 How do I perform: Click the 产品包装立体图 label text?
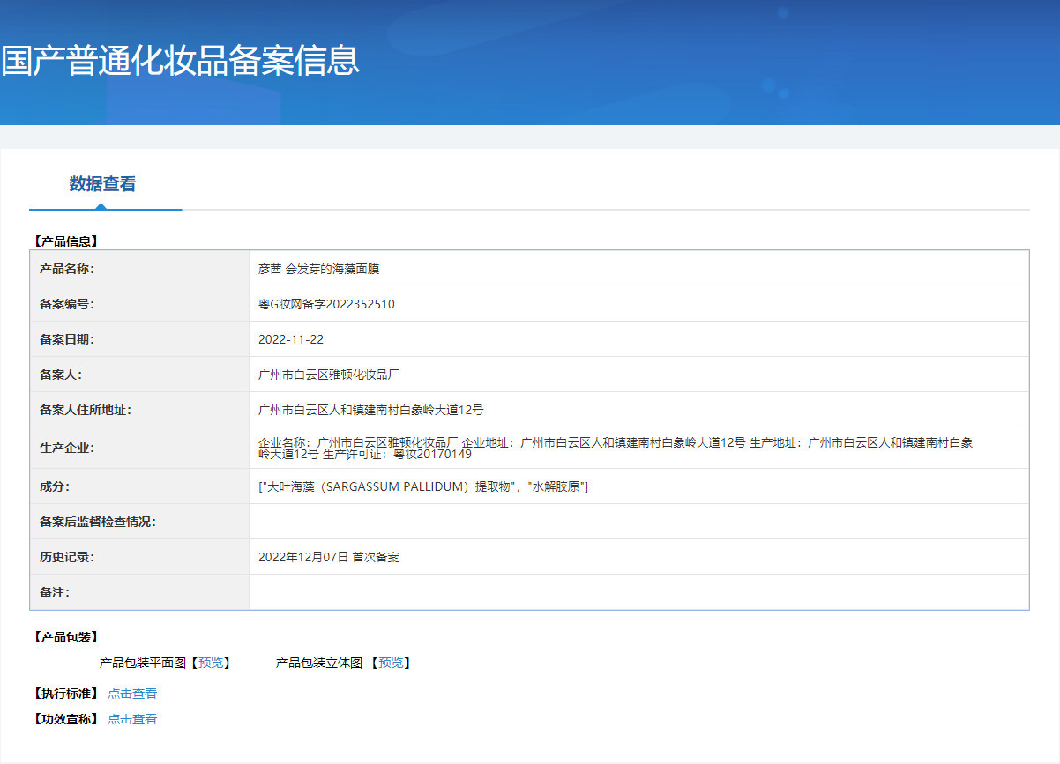click(x=319, y=663)
